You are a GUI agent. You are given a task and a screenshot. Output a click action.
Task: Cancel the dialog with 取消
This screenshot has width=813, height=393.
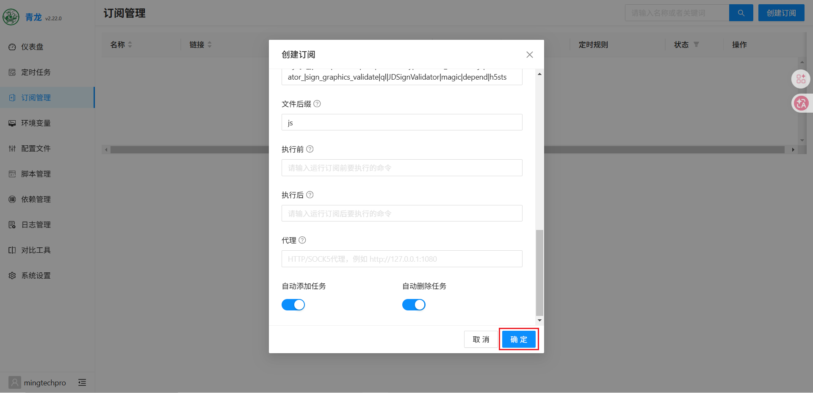[x=481, y=339]
